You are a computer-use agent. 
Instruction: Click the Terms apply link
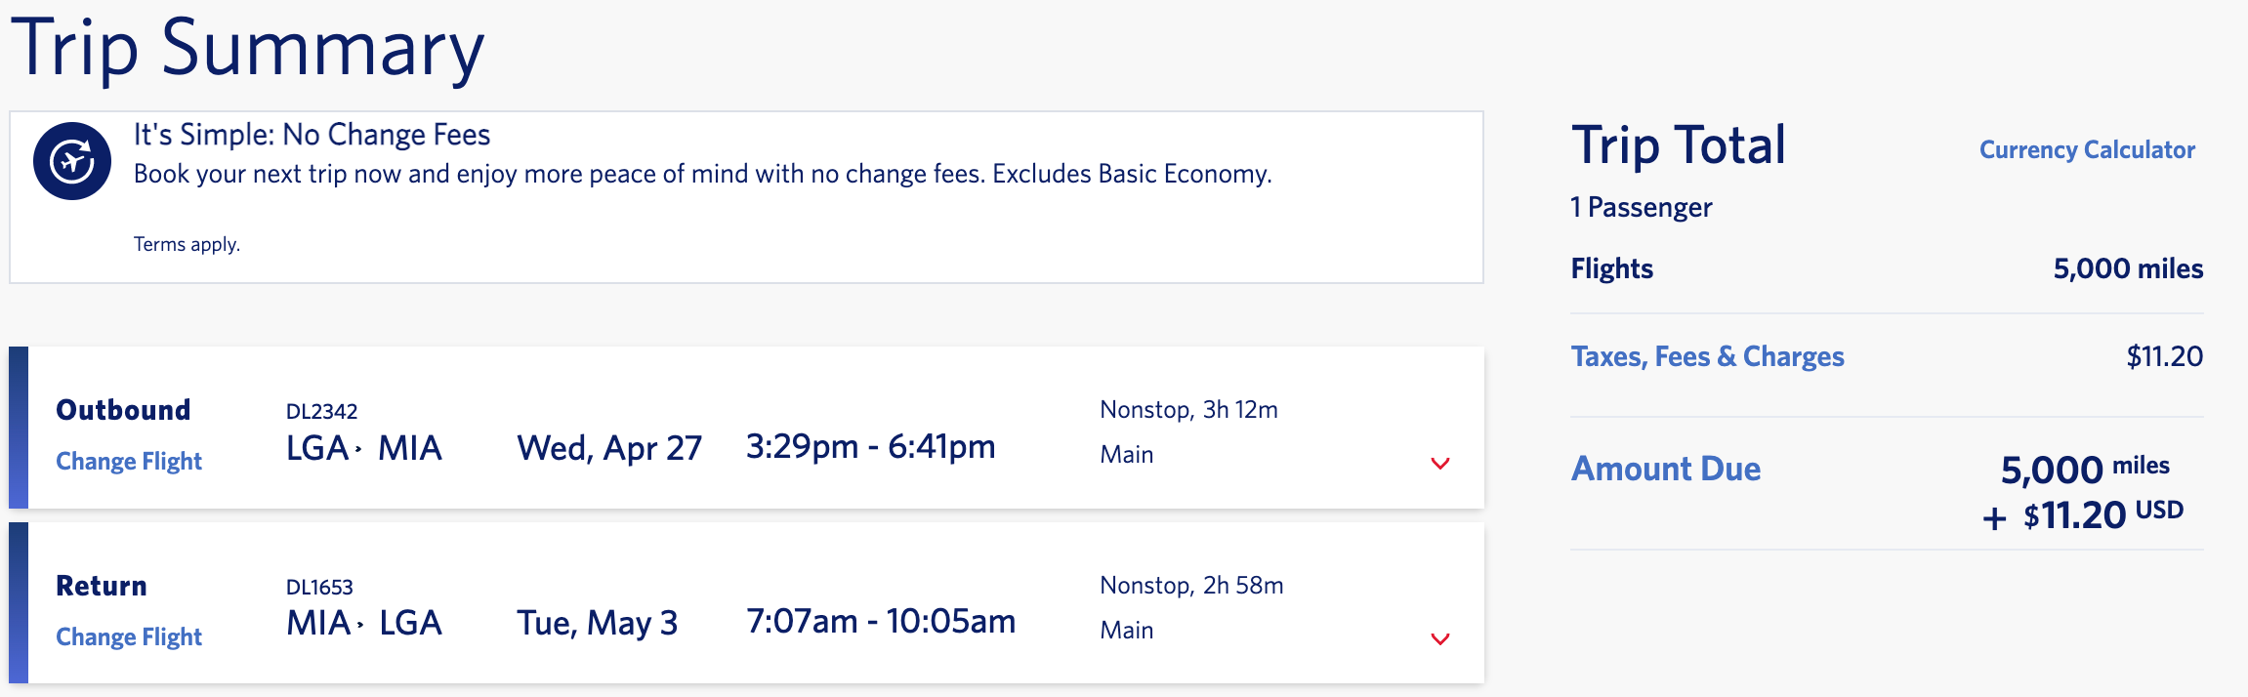pyautogui.click(x=187, y=244)
